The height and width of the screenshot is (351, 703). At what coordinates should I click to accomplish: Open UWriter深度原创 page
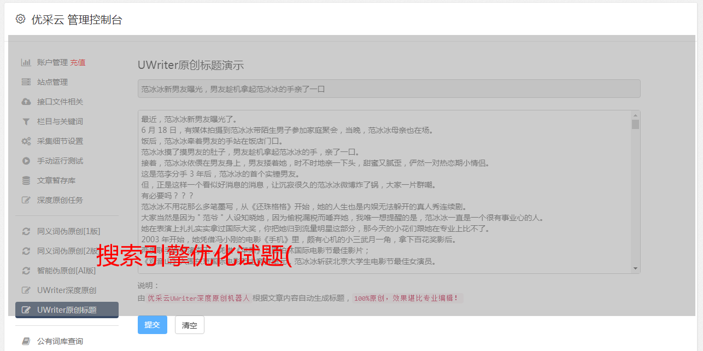pyautogui.click(x=67, y=290)
